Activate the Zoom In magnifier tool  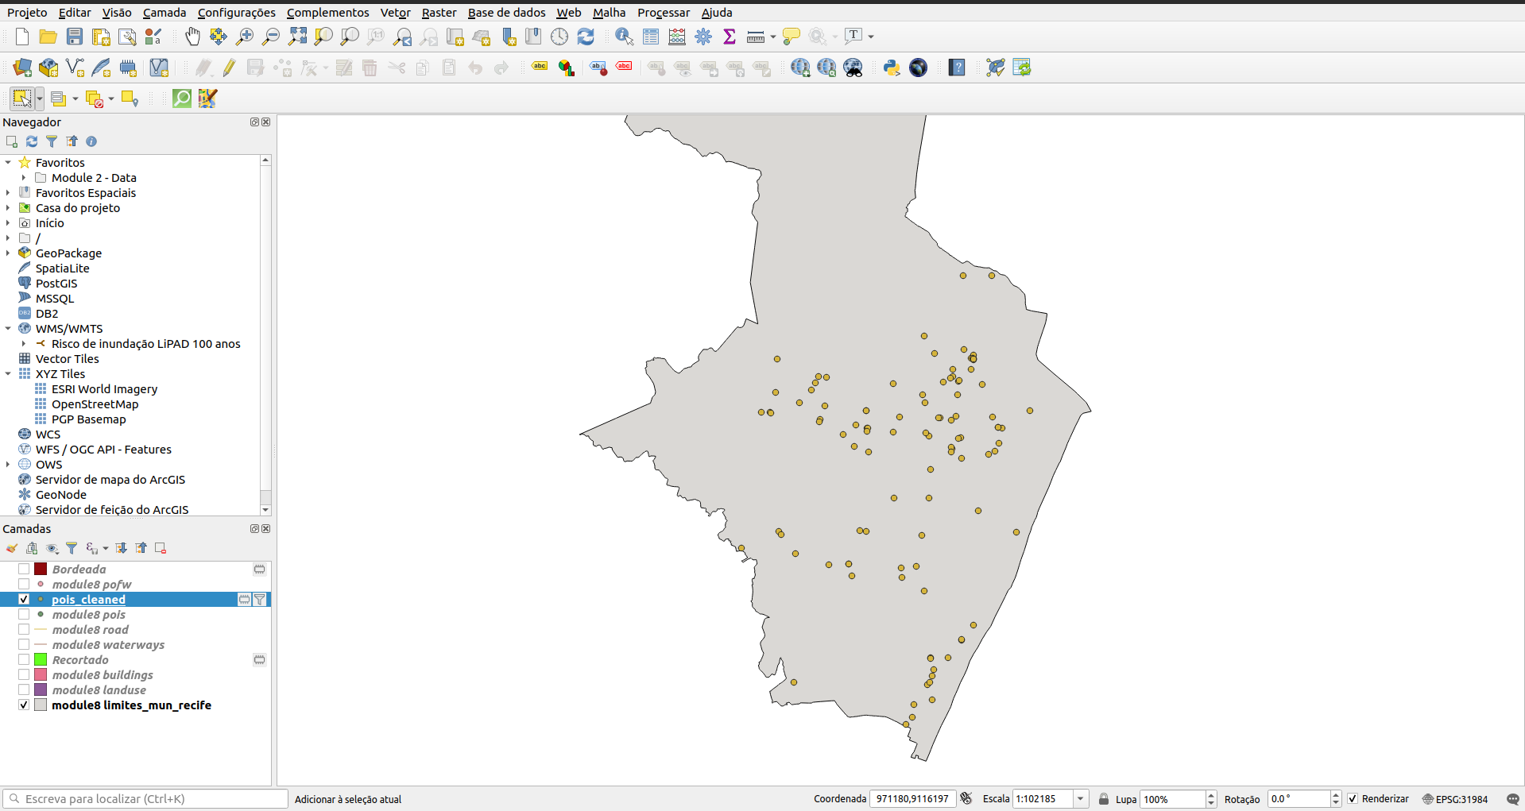point(245,37)
